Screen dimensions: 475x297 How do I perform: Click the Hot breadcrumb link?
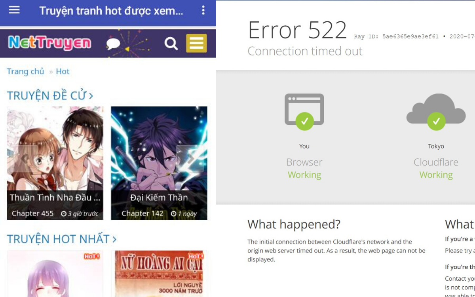[x=63, y=71]
